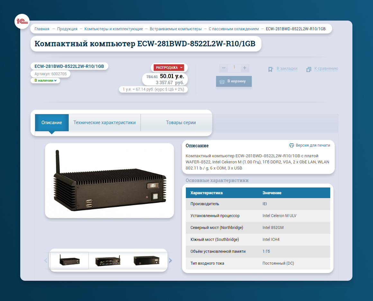Viewport: 373px width, 301px height.
Task: Click the 1 Гб memory value
Action: click(x=266, y=251)
